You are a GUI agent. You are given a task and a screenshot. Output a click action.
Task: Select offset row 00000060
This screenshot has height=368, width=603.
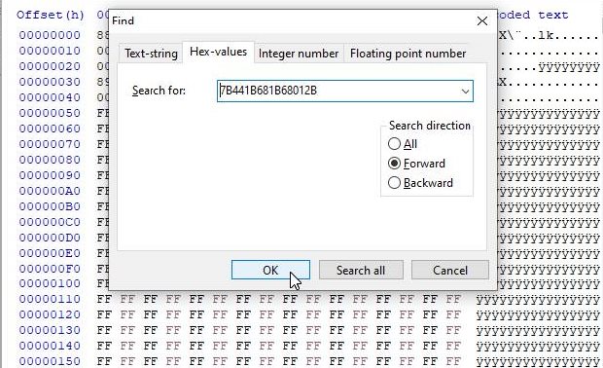[50, 129]
